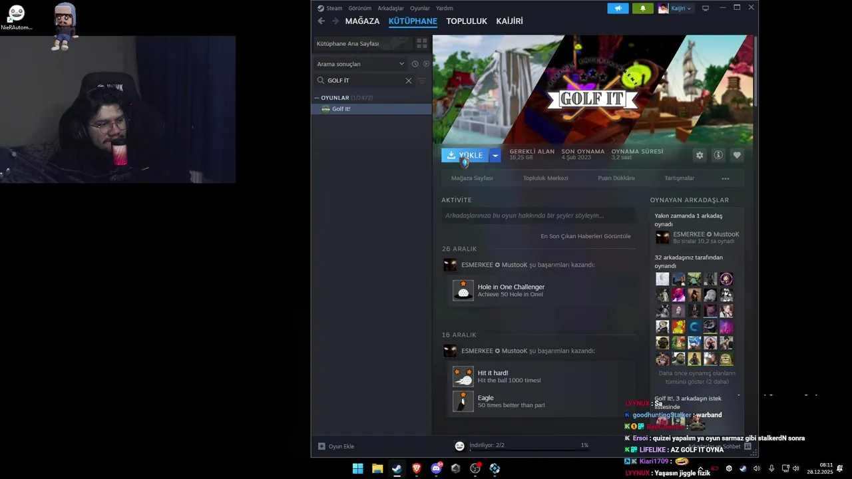Screen dimensions: 852x479
Task: Open File Explorer from taskbar
Action: coord(377,468)
